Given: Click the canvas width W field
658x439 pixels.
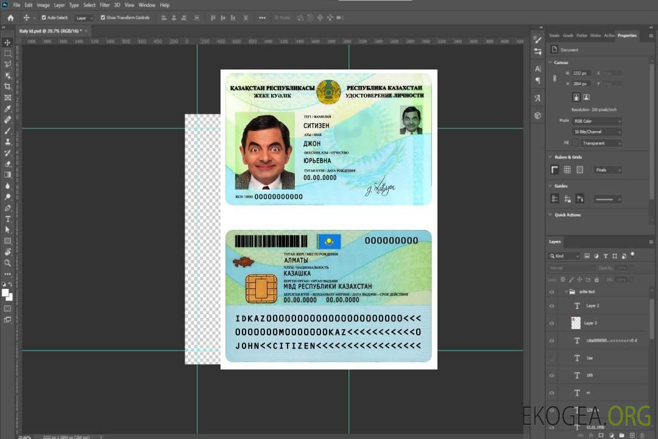Looking at the screenshot, I should pyautogui.click(x=581, y=73).
